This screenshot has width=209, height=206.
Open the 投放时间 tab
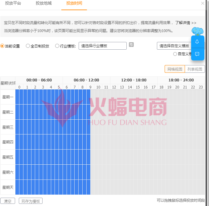coord(74,3)
